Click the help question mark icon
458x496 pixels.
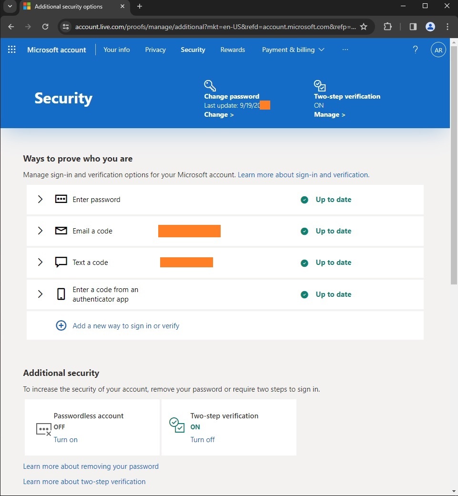(415, 50)
